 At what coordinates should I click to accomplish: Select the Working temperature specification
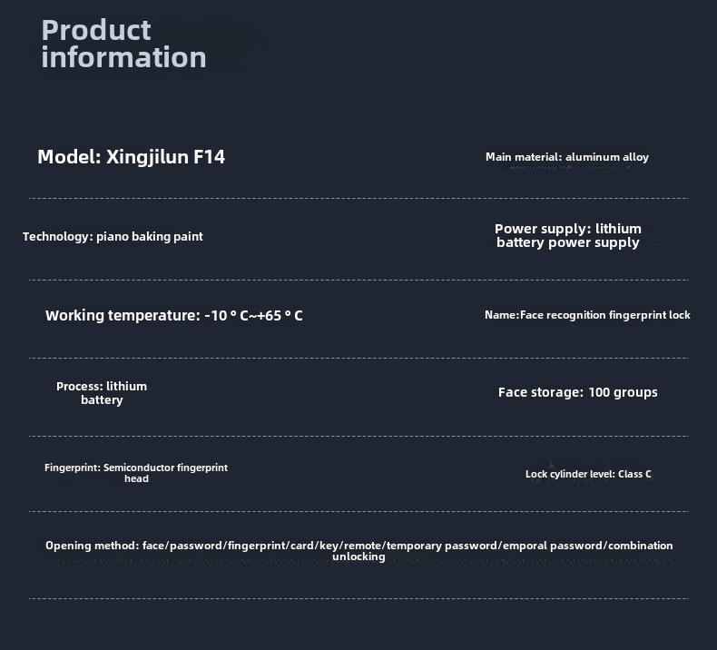(173, 315)
